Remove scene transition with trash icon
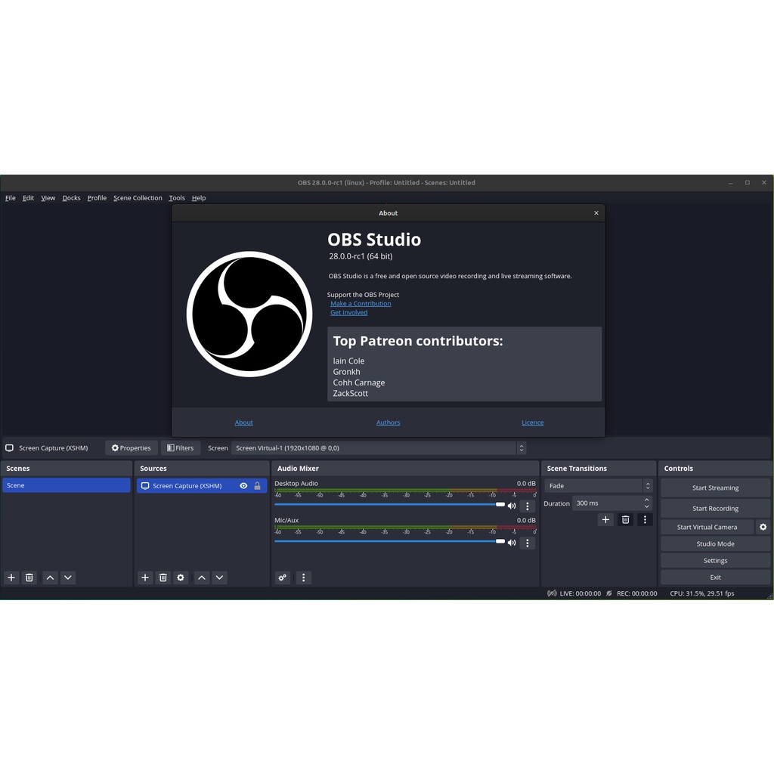The width and height of the screenshot is (774, 774). pyautogui.click(x=625, y=520)
